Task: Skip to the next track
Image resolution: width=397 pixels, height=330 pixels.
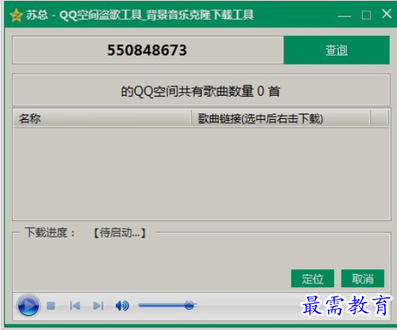Action: pos(98,306)
